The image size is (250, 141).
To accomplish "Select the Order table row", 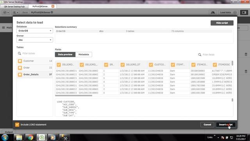I will (x=35, y=68).
